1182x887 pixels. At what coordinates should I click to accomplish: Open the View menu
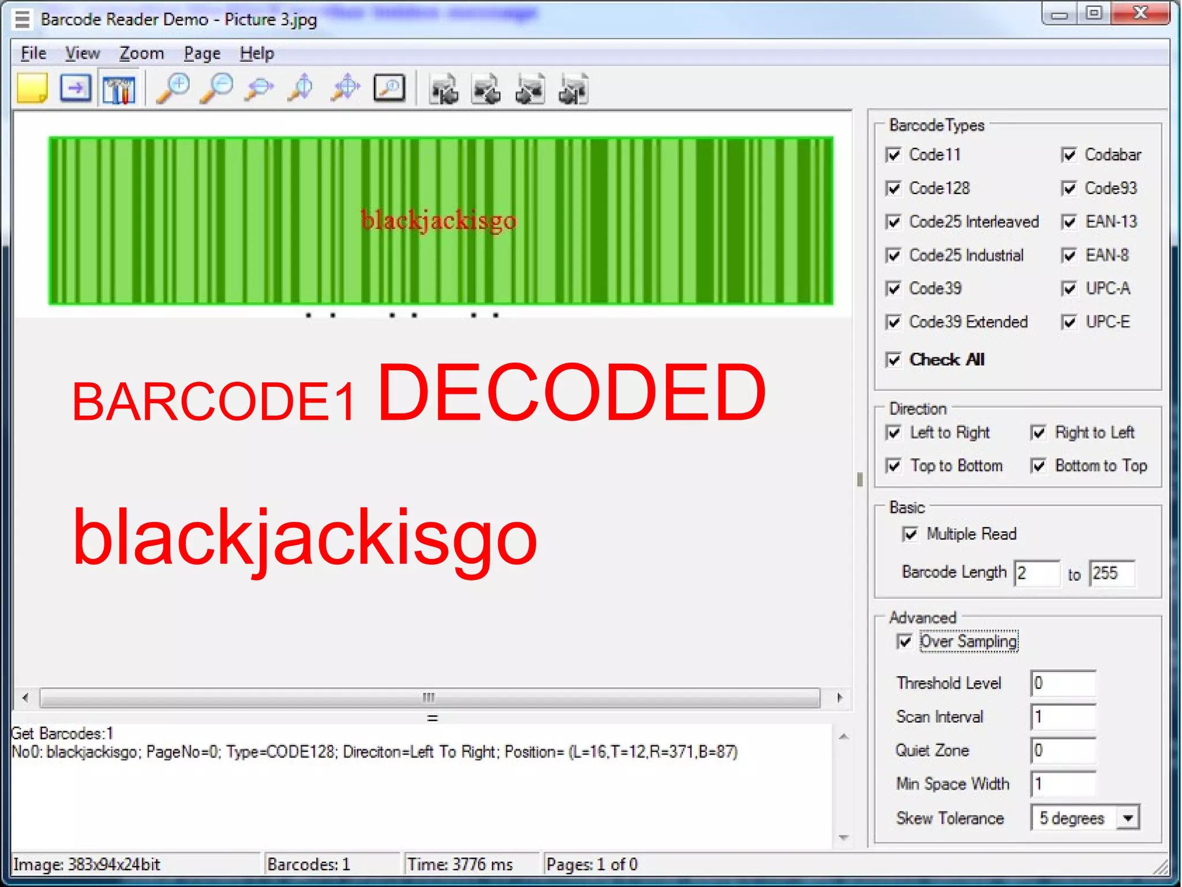coord(82,53)
